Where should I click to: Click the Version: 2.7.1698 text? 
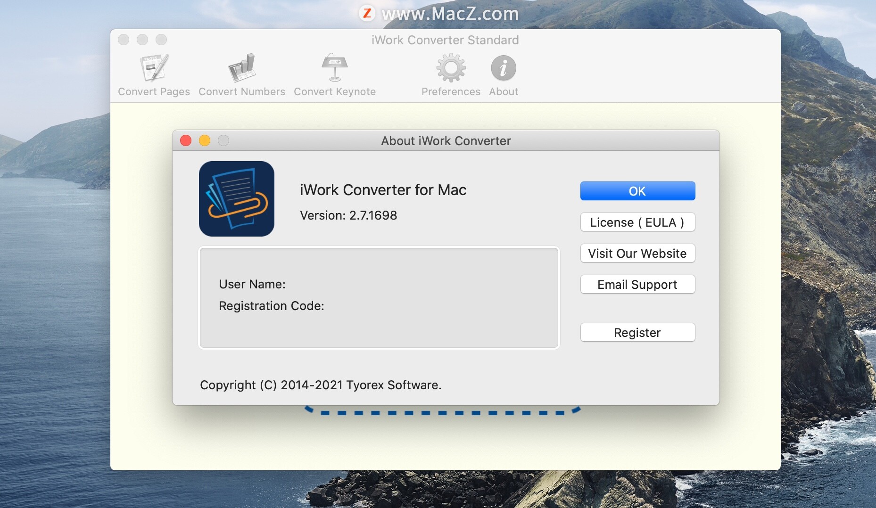(348, 215)
